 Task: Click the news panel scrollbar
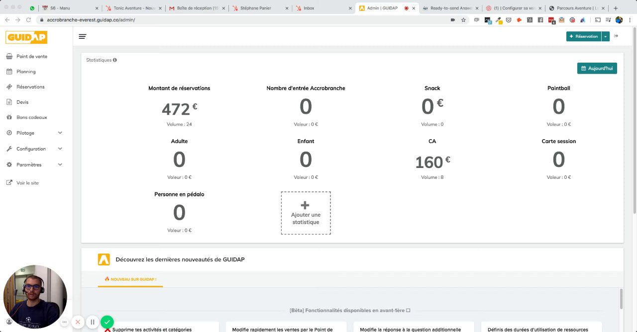621,298
